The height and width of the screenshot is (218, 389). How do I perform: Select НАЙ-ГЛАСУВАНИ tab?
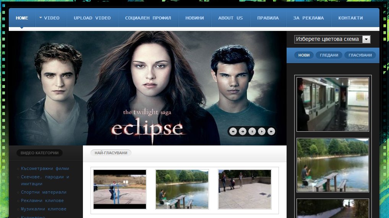pos(111,153)
